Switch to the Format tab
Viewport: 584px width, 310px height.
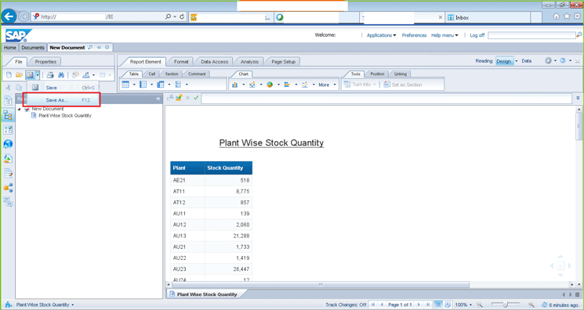click(x=181, y=62)
